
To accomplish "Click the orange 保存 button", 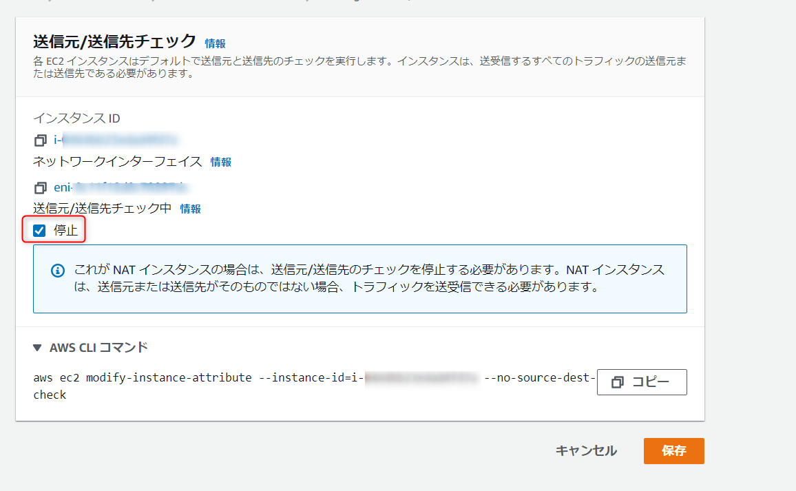I will (x=673, y=451).
